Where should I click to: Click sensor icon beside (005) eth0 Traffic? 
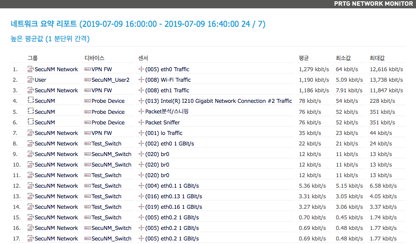tap(141, 69)
